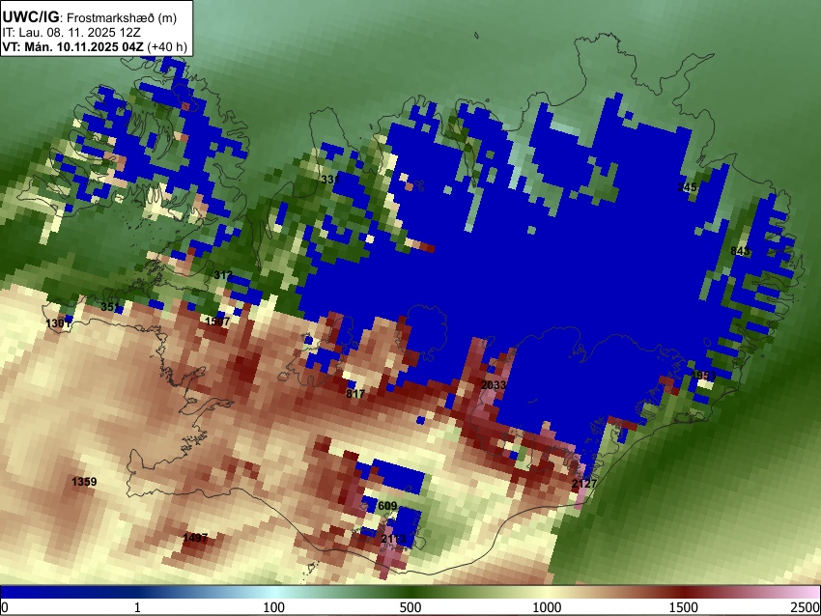Click the 1301 value label on map

coord(58,323)
